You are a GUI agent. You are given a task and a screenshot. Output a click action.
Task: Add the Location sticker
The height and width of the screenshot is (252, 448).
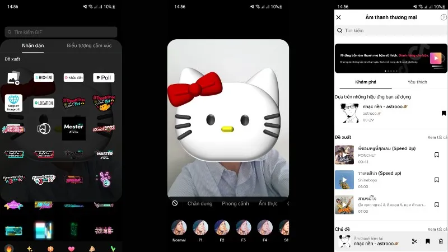44,103
